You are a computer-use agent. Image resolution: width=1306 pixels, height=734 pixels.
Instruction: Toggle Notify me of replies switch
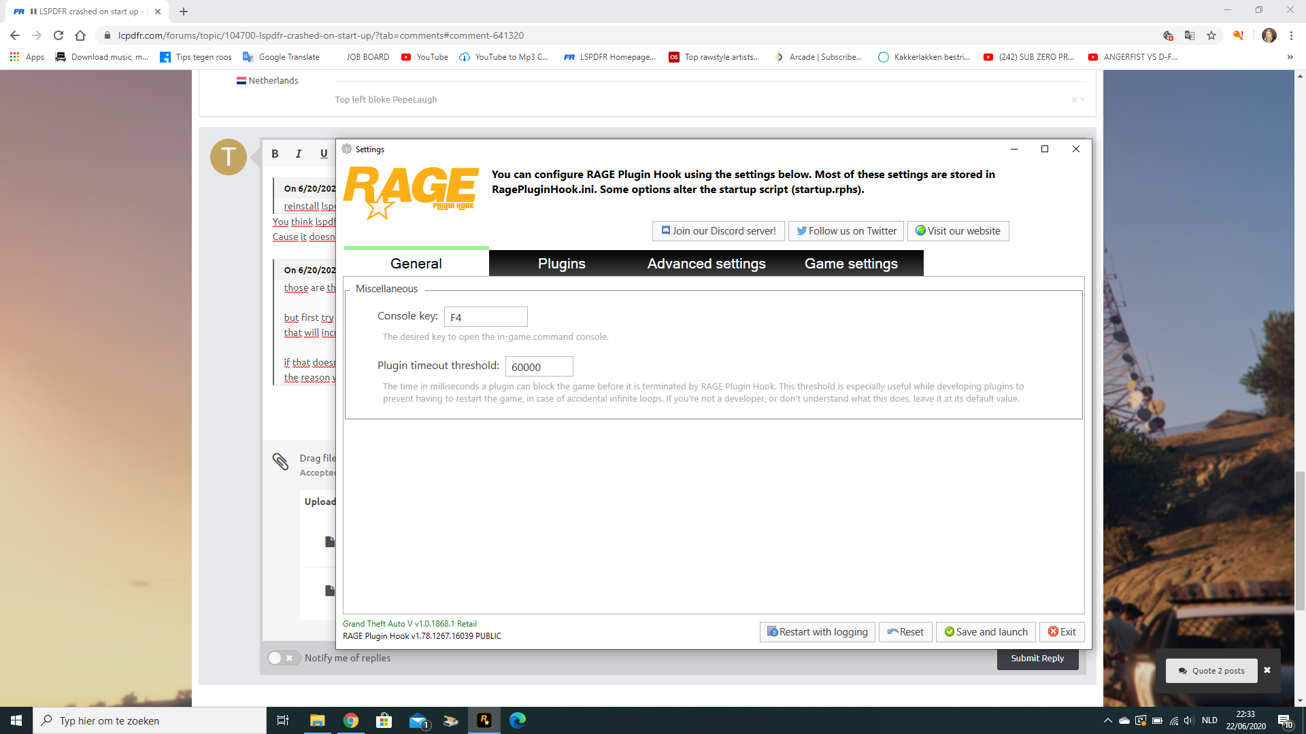pyautogui.click(x=282, y=658)
